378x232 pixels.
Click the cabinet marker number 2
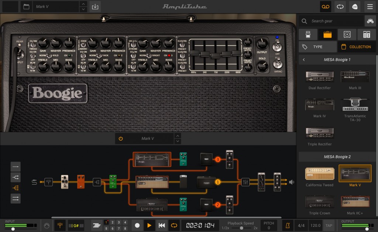point(218,205)
